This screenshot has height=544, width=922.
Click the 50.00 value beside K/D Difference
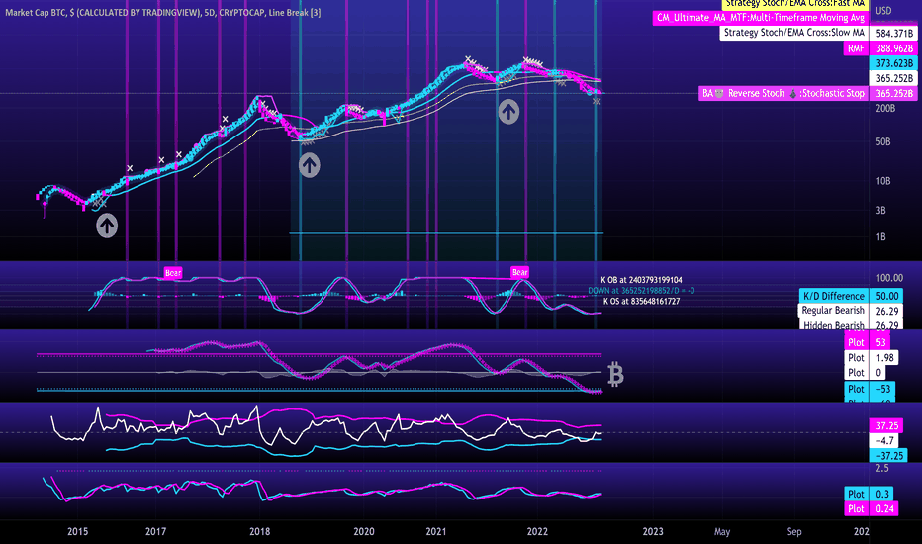(886, 296)
